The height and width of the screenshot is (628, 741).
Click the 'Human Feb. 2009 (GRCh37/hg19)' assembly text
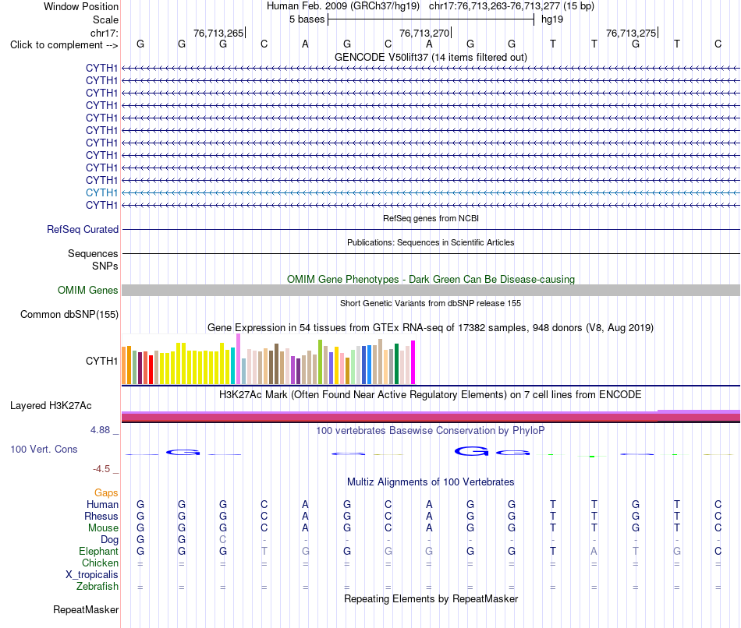pos(343,6)
